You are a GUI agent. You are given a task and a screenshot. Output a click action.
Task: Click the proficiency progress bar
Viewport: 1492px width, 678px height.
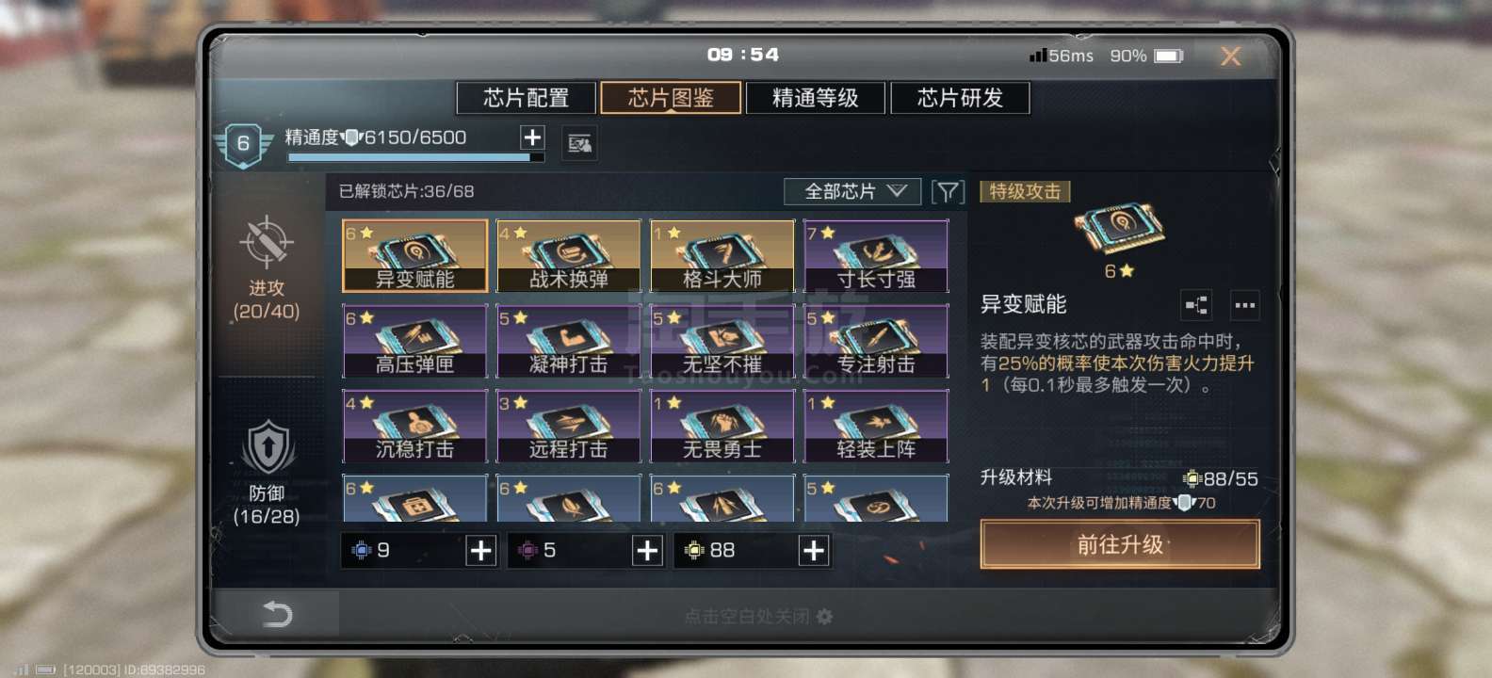click(x=415, y=157)
